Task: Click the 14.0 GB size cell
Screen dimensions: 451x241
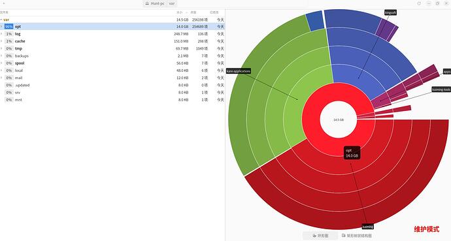Action: click(182, 26)
